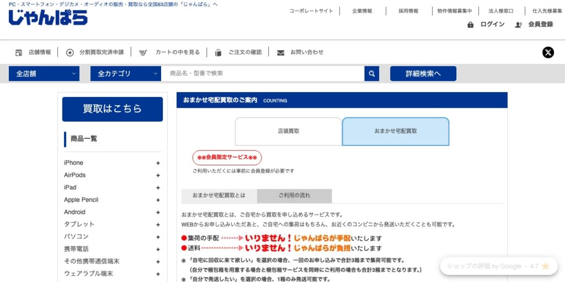This screenshot has width=565, height=282.
Task: Open ご注文の確認 link
Action: tap(245, 52)
